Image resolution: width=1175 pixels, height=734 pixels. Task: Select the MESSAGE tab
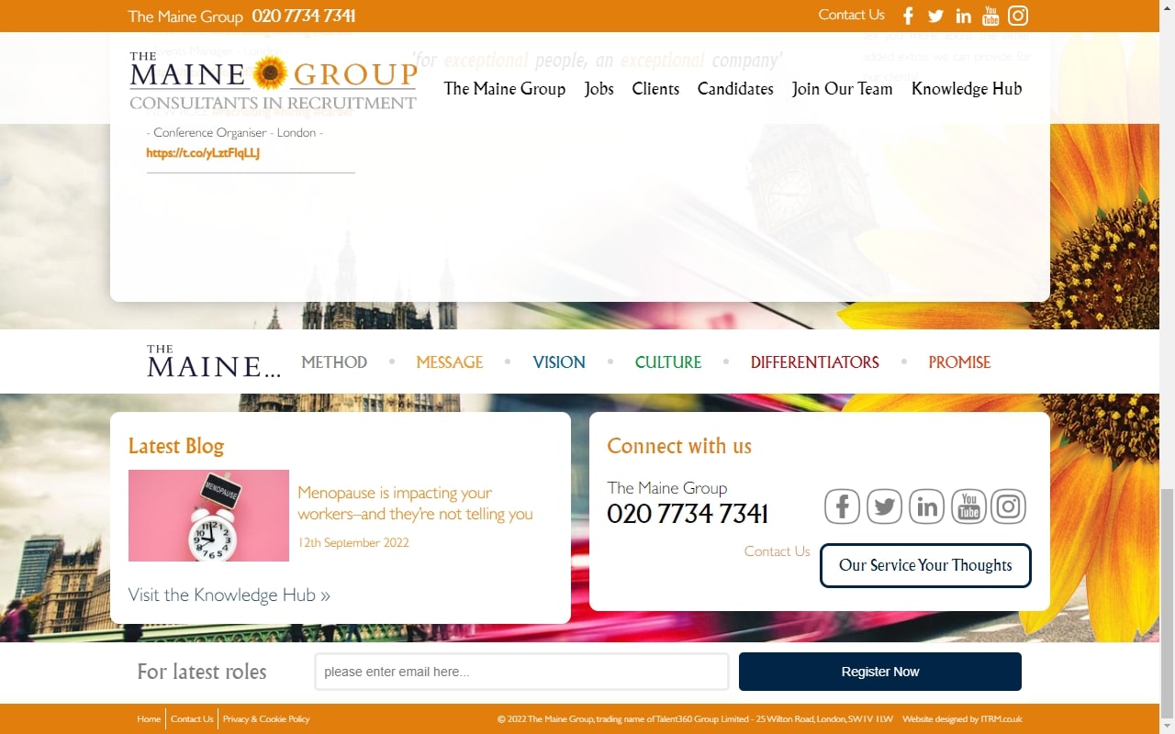[x=450, y=362]
